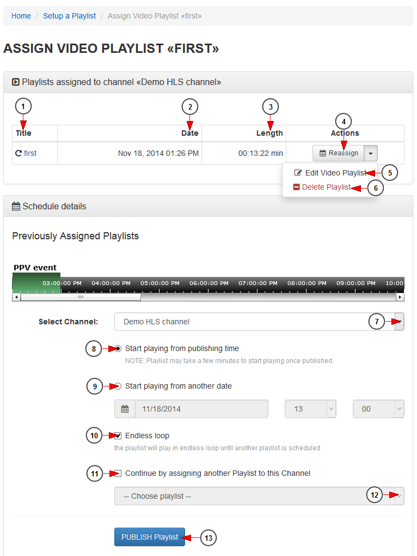Viewport: 417px width, 556px height.
Task: Open the hour dropdown showing 13
Action: pos(310,409)
